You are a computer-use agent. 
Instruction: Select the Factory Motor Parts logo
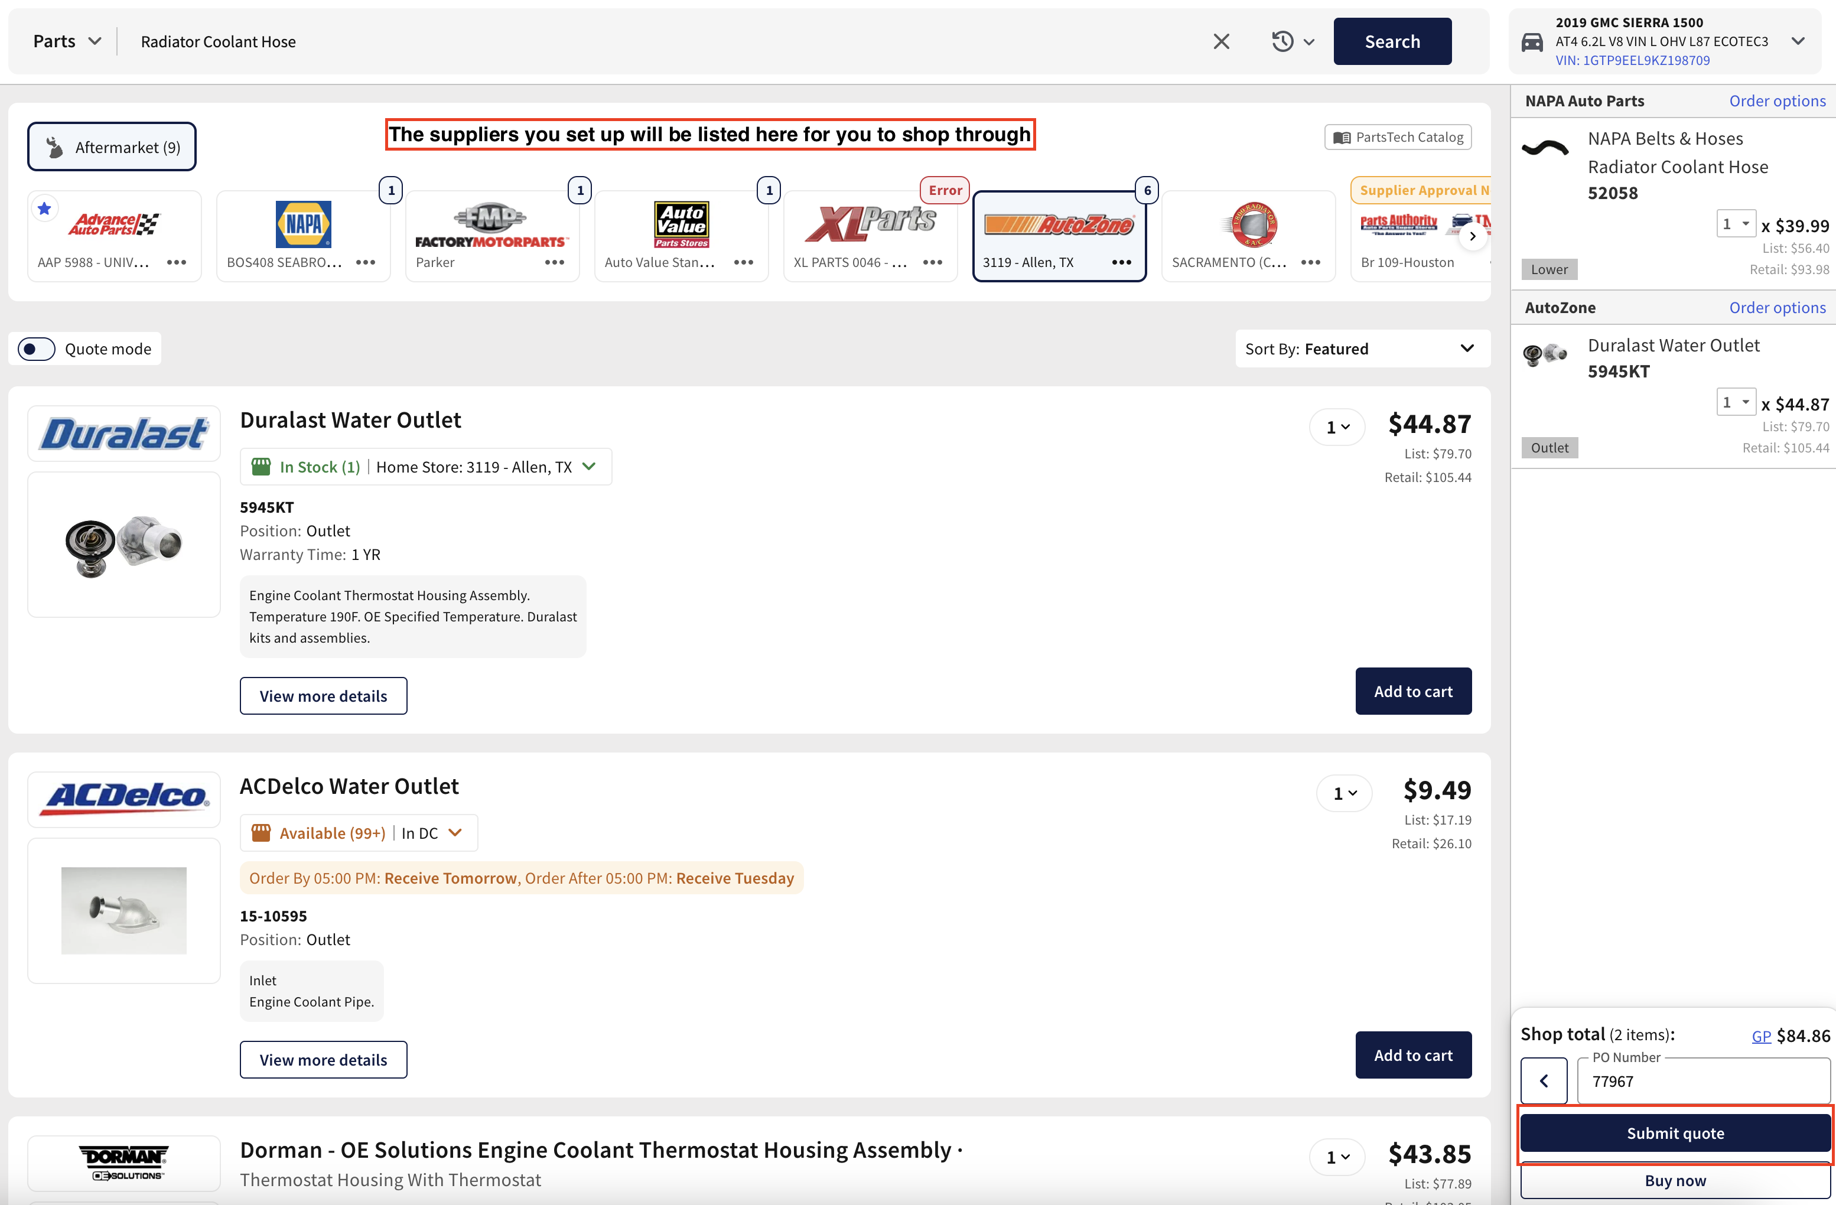491,225
